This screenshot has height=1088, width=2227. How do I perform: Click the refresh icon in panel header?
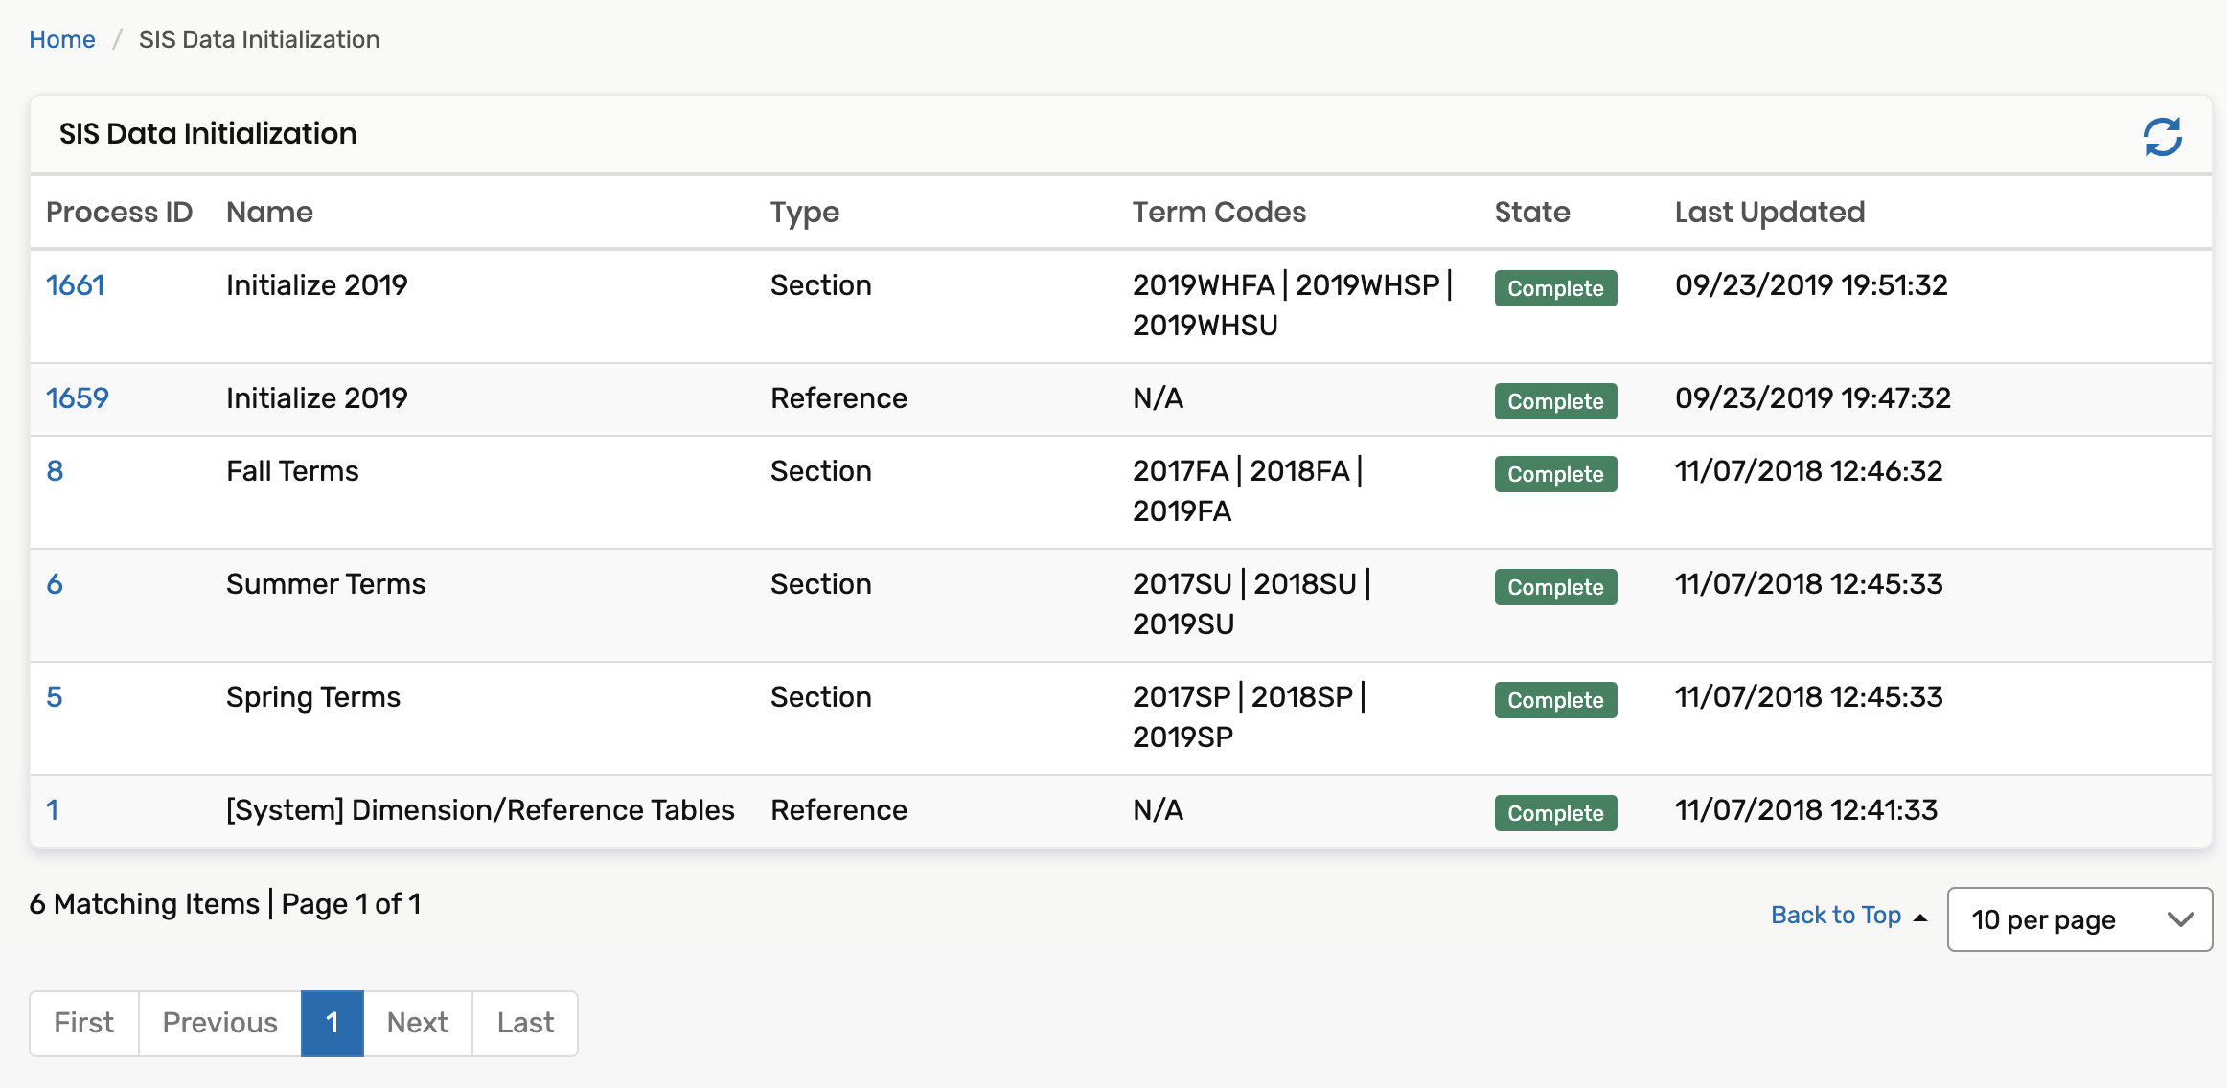tap(2162, 137)
